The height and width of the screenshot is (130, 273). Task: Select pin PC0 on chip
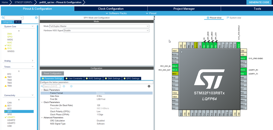click(x=175, y=78)
